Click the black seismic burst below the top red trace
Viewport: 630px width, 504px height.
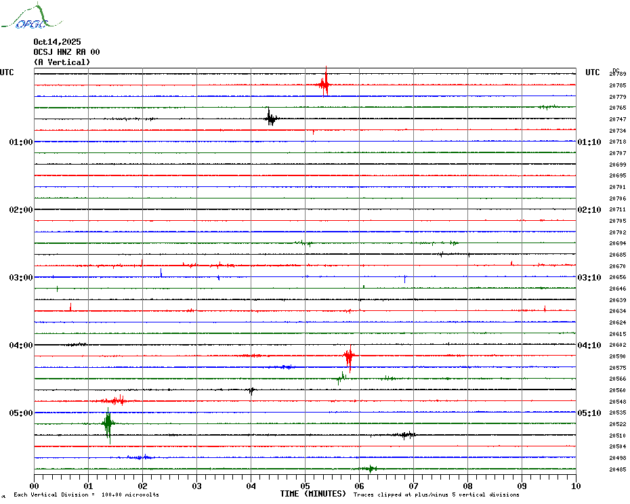[x=270, y=119]
